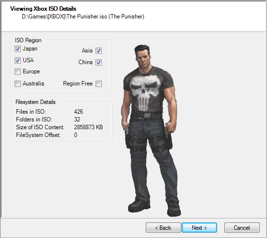The width and height of the screenshot is (267, 238).
Task: Click the Files in ISO value '426'
Action: coord(79,112)
